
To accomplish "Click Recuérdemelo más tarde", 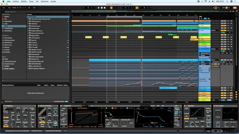I will point(53,131).
